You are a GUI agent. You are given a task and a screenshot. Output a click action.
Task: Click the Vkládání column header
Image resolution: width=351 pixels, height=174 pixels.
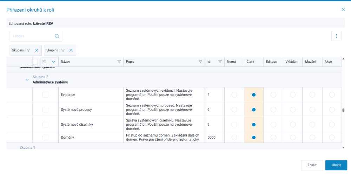pyautogui.click(x=293, y=62)
